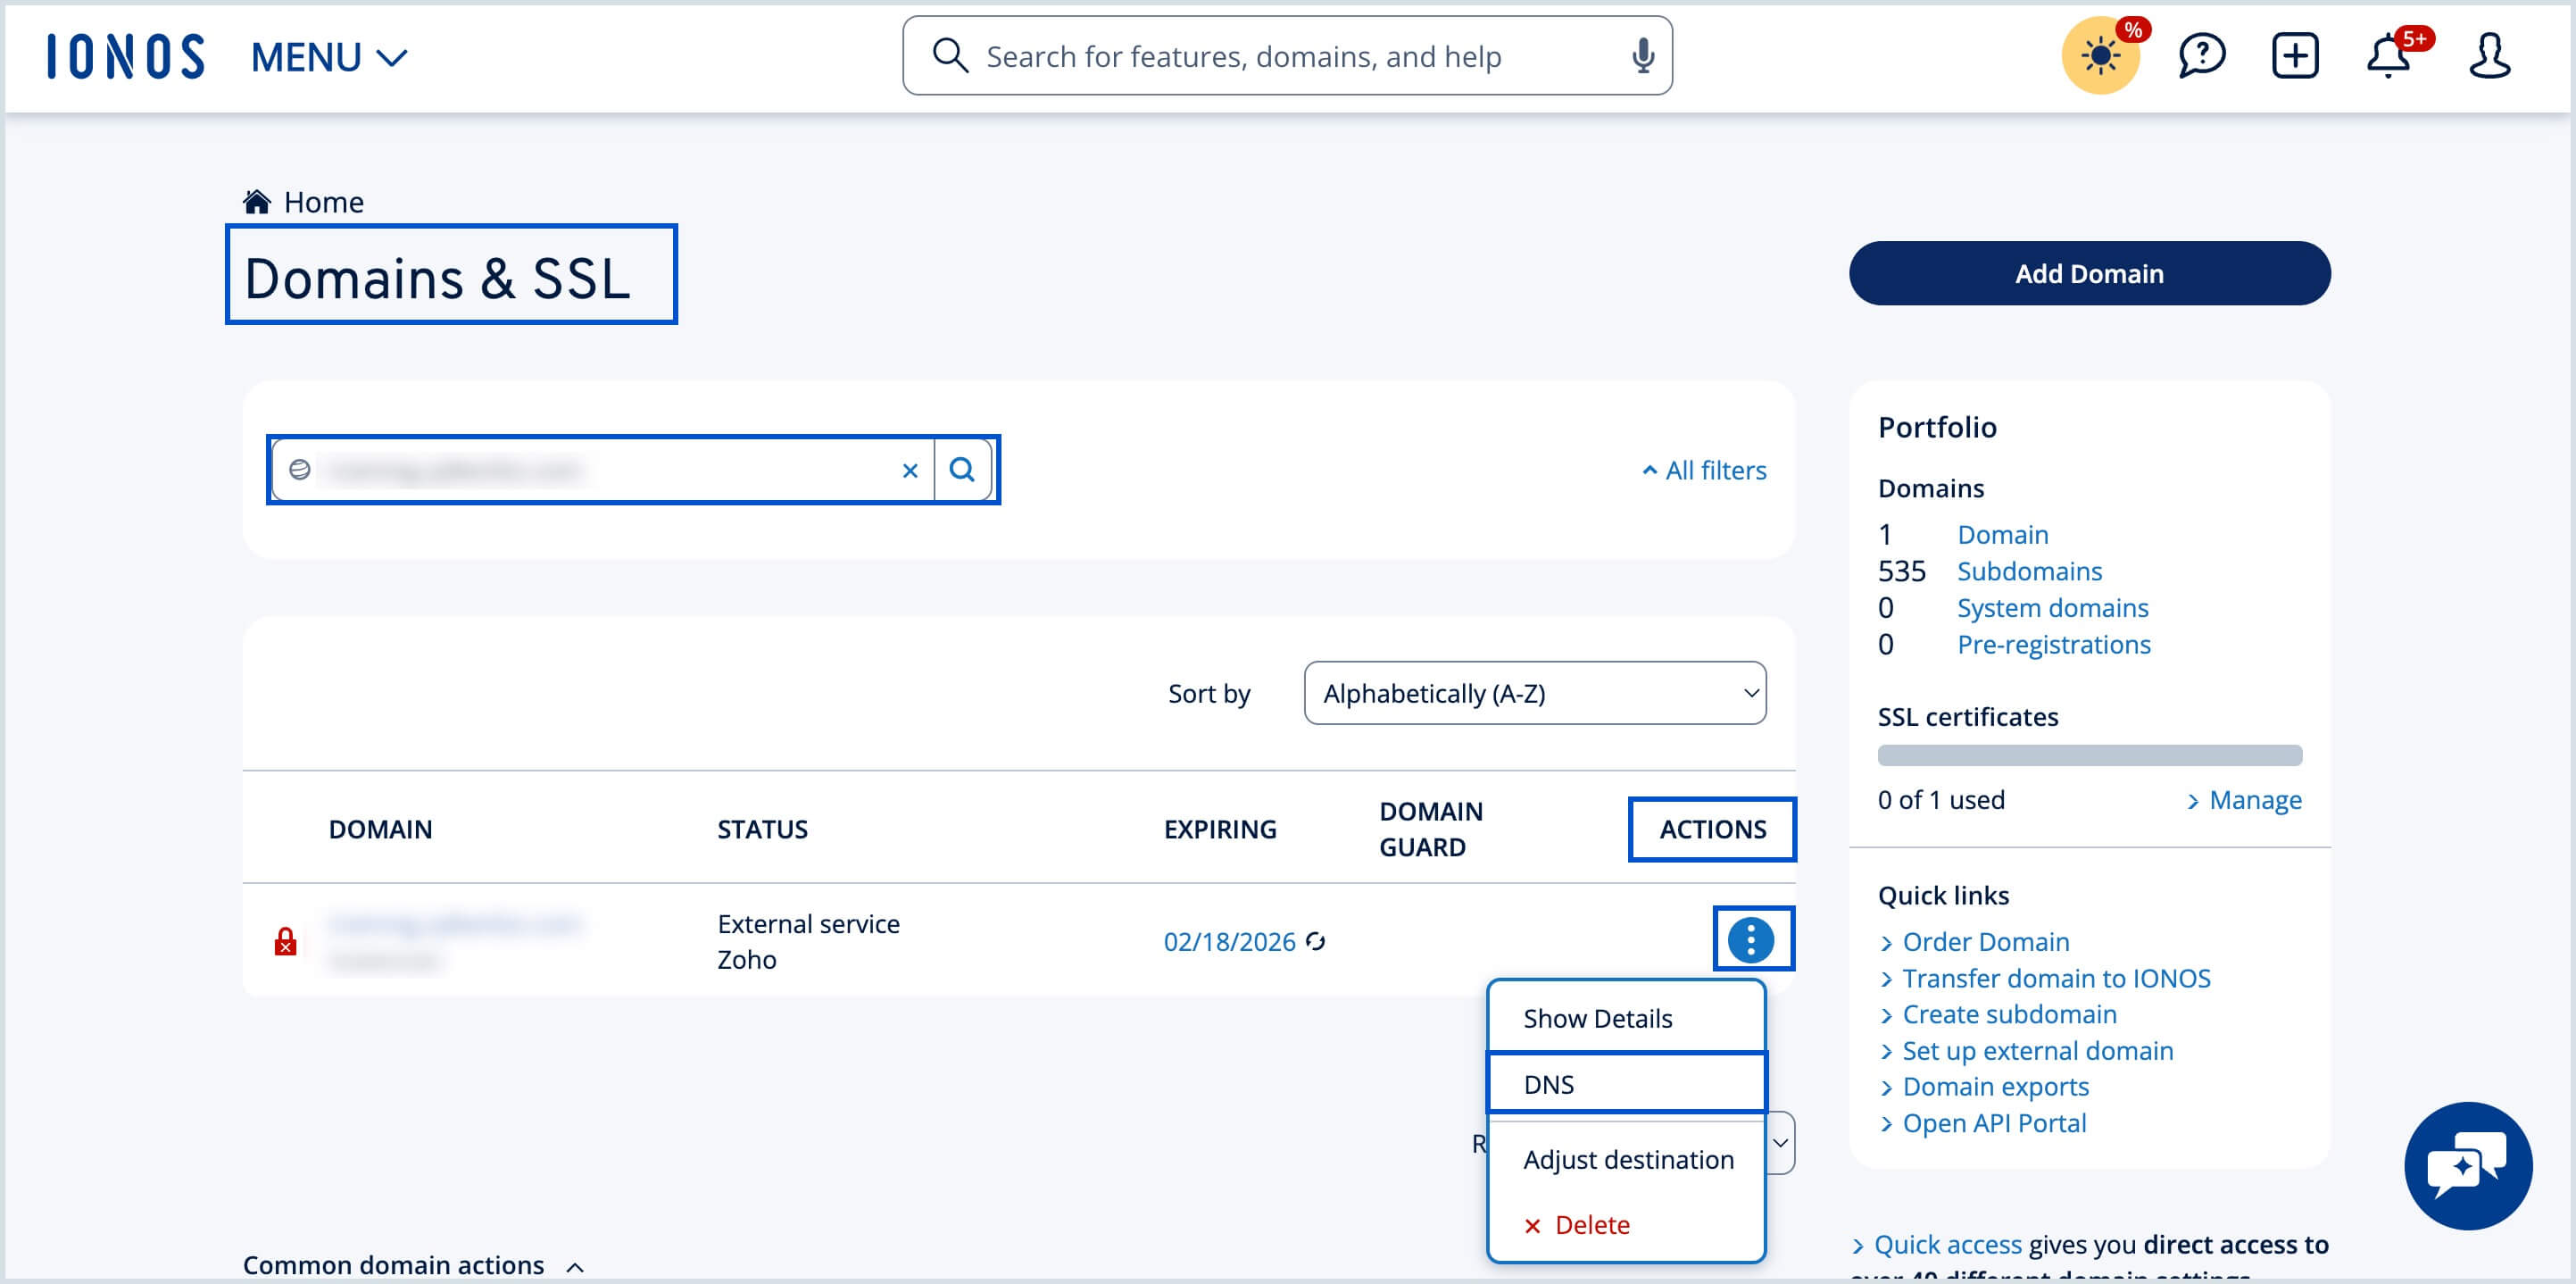The height and width of the screenshot is (1284, 2576).
Task: Select Delete from the actions menu
Action: click(1591, 1224)
